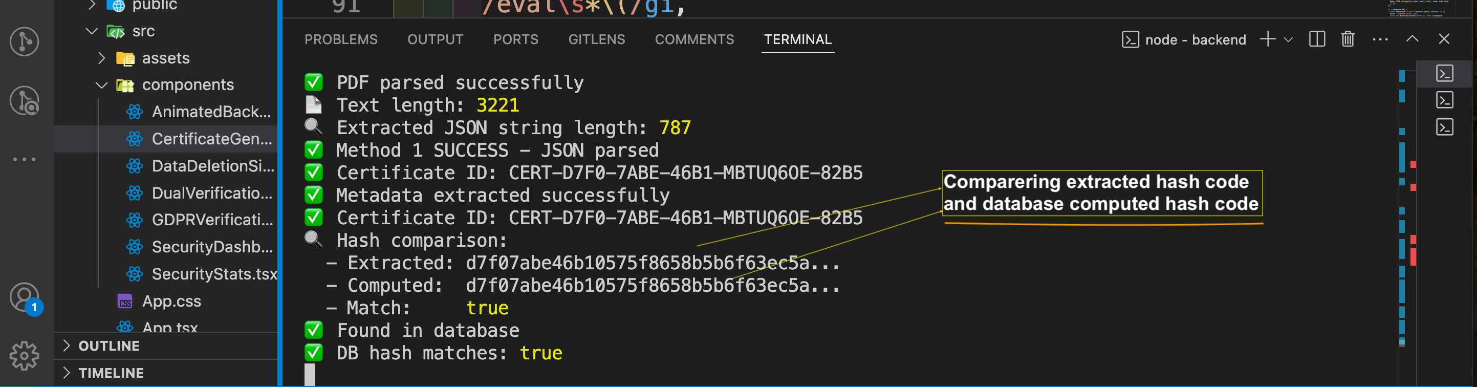Click the Extracted hash value line
The image size is (1477, 387).
point(582,263)
